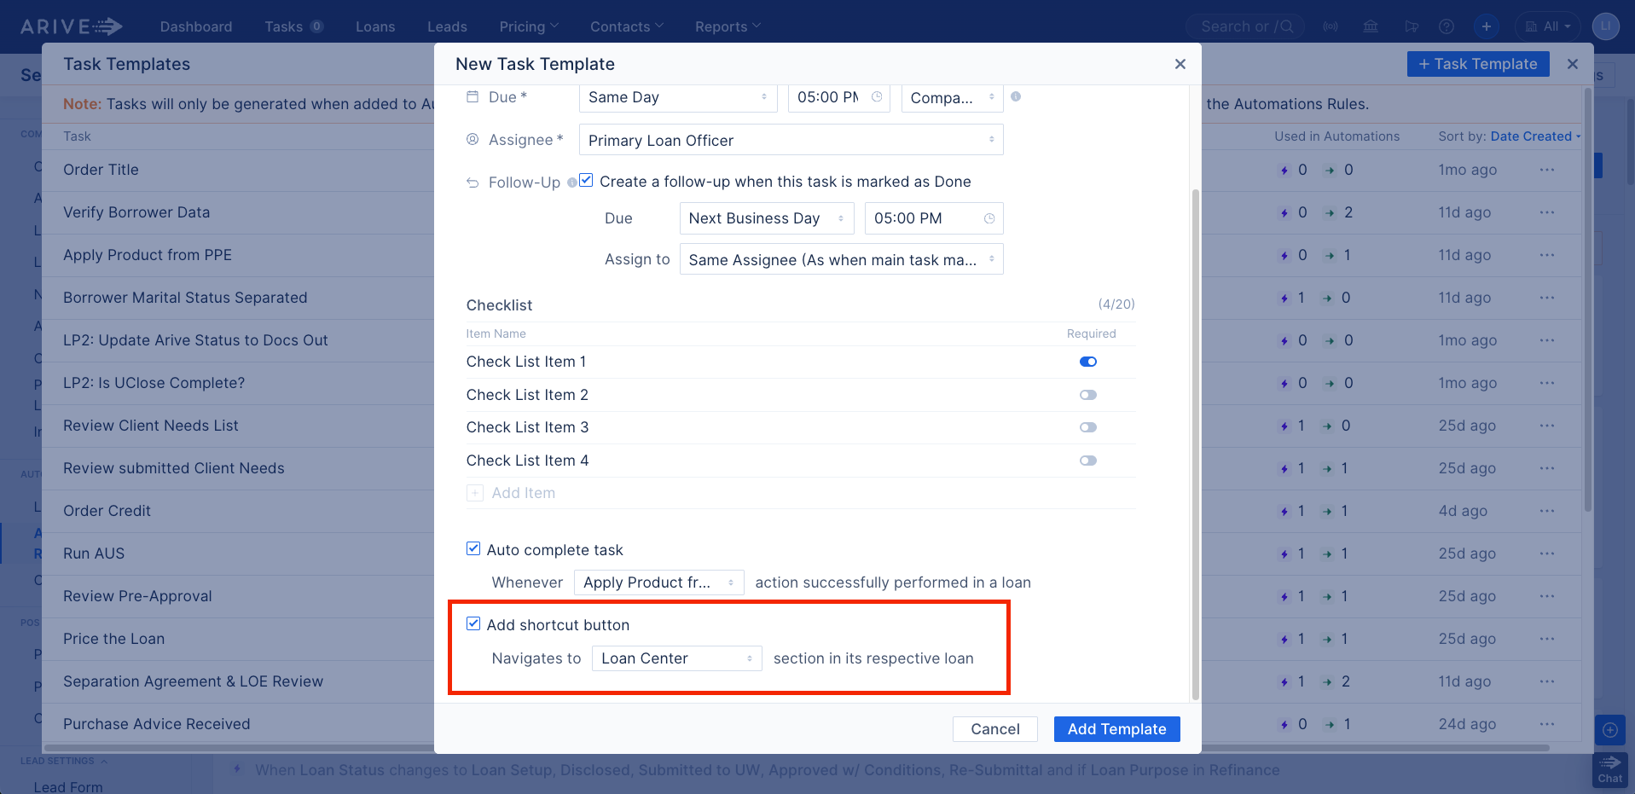Click the megaphone announcements icon
Image resolution: width=1635 pixels, height=794 pixels.
click(x=1412, y=26)
